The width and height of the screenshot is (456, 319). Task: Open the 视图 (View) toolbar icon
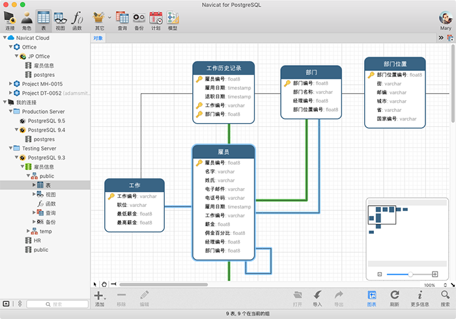click(60, 20)
